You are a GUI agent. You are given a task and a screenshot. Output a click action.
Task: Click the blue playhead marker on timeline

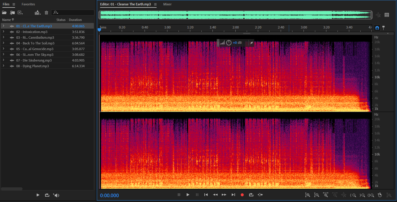click(99, 30)
